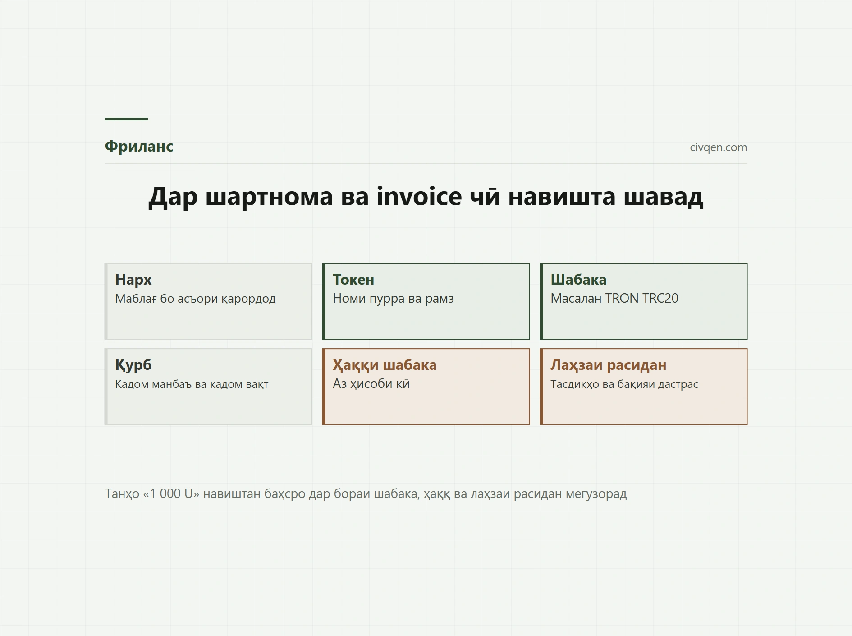Click text 'Аз ҳисоби кӣ'

pos(371,384)
